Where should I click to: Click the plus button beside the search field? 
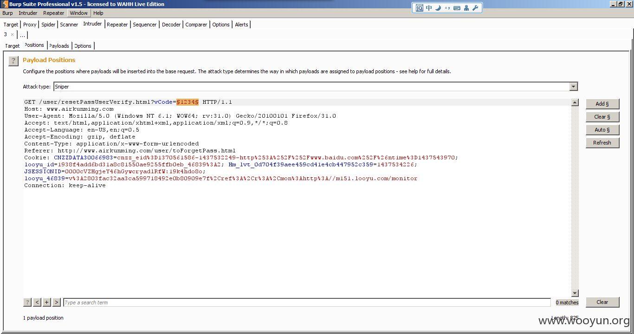(47, 302)
